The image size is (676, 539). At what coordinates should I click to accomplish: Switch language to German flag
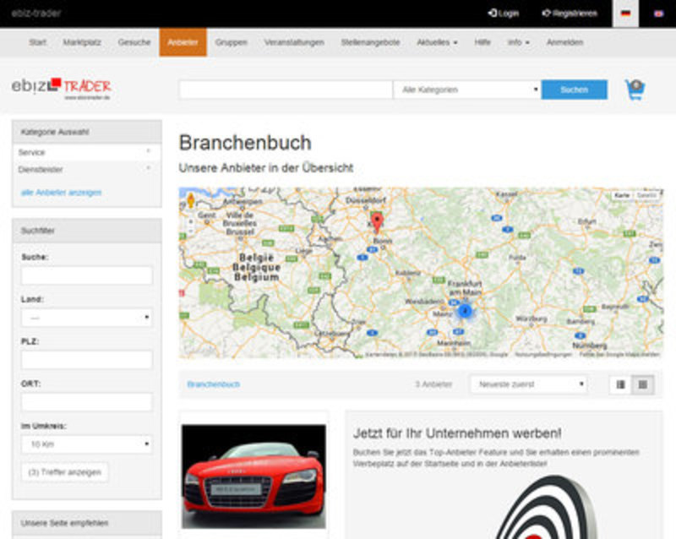(625, 14)
